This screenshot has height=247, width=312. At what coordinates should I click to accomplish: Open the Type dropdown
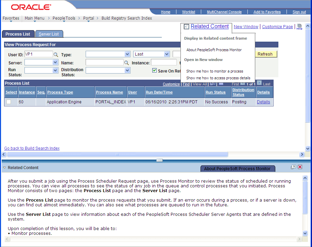click(127, 54)
